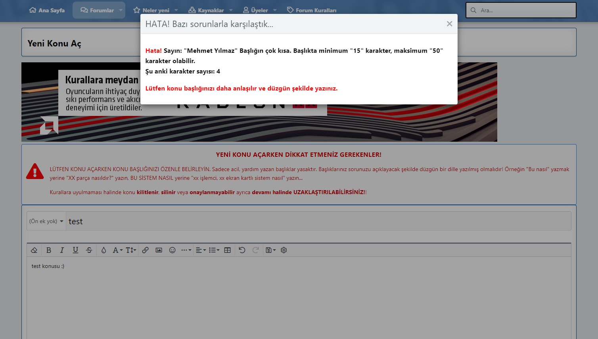
Task: Click the warning line starting "Kurallara uyulmaması halinde"
Action: click(x=208, y=192)
